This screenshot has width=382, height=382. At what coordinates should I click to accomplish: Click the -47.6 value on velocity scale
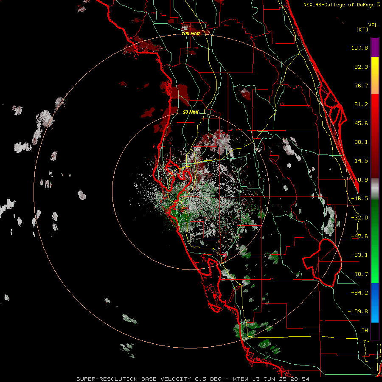[x=360, y=236]
